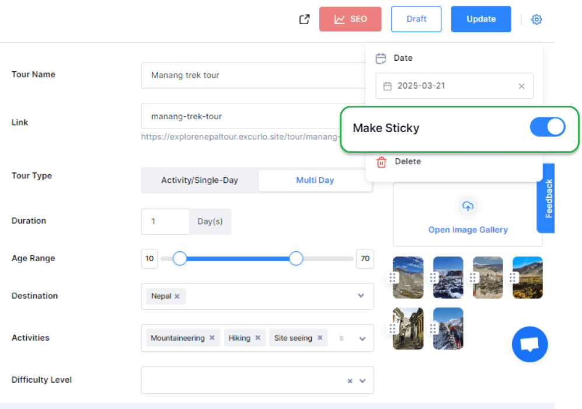Open the SEO settings
Image resolution: width=582 pixels, height=409 pixels.
pyautogui.click(x=350, y=19)
